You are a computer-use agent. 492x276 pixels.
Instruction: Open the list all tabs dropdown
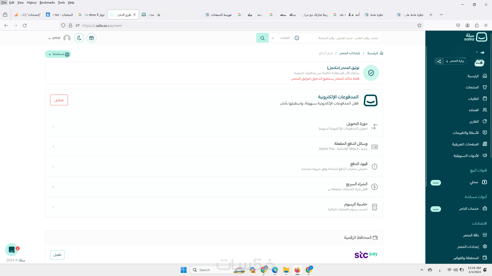(441, 15)
